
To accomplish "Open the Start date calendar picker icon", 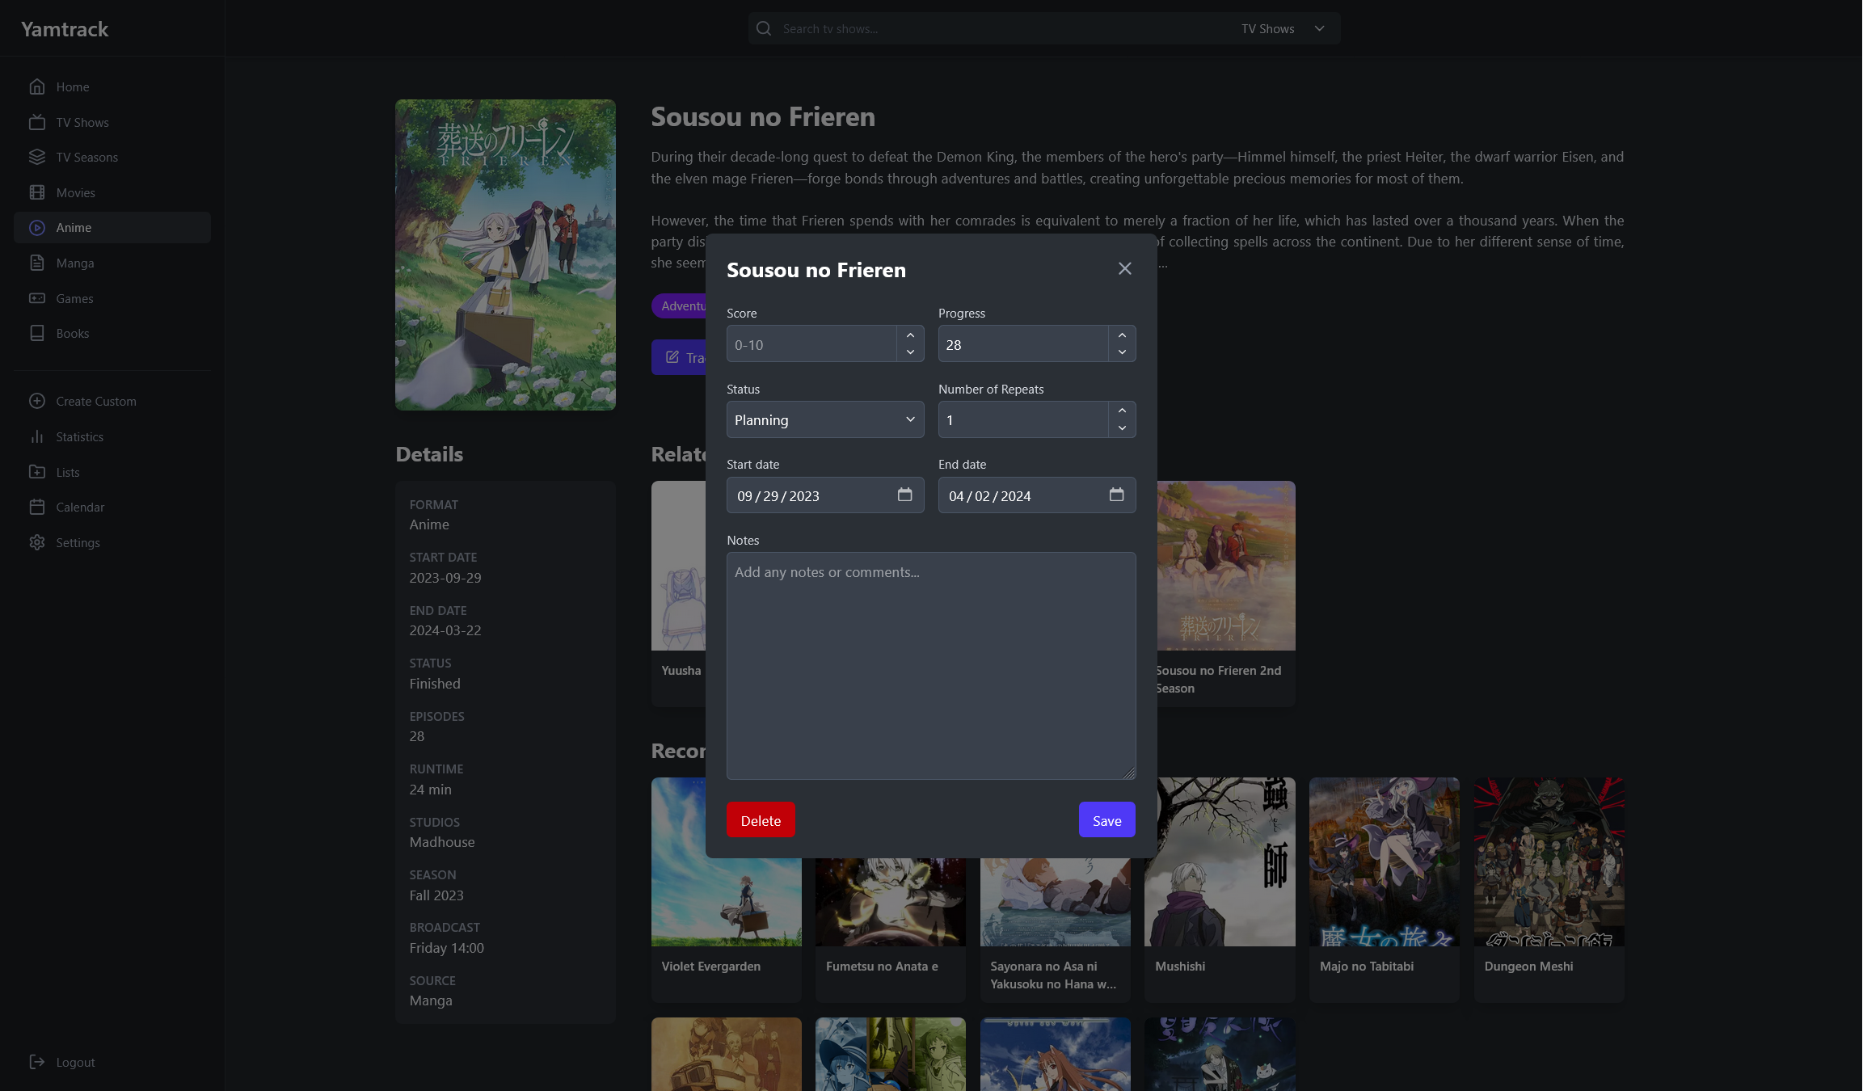I will pyautogui.click(x=904, y=495).
